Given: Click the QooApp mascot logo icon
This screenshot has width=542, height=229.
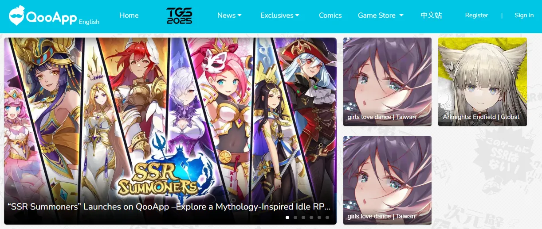Looking at the screenshot, I should (x=17, y=16).
